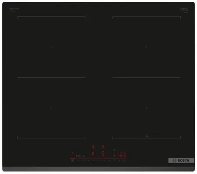
Task: Tap the power on/off symbol
Action: [73, 160]
